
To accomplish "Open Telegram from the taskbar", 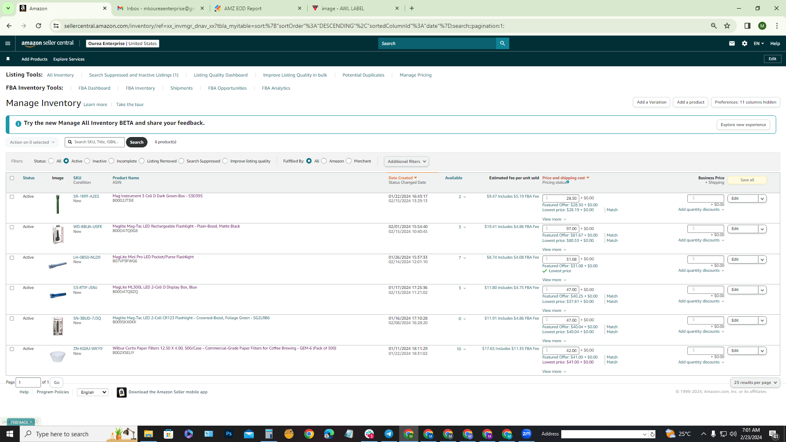I will pyautogui.click(x=389, y=434).
